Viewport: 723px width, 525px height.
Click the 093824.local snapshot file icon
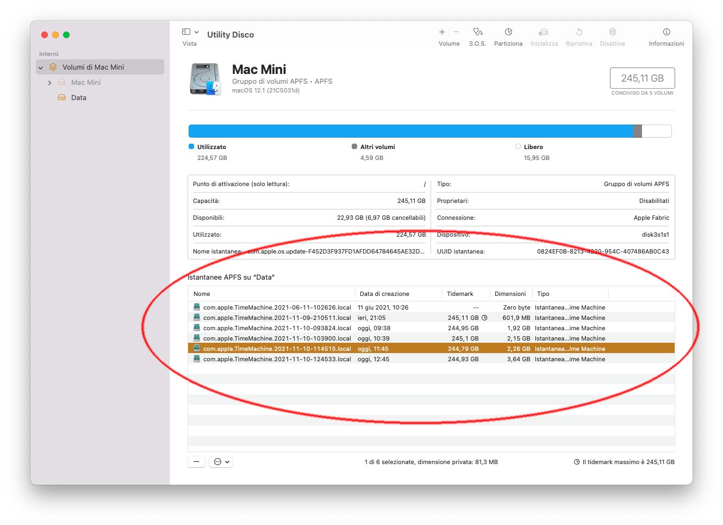[x=197, y=328]
